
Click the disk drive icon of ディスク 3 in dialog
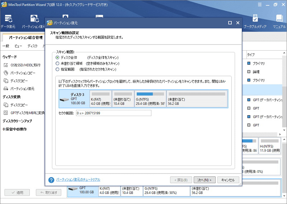click(x=64, y=100)
